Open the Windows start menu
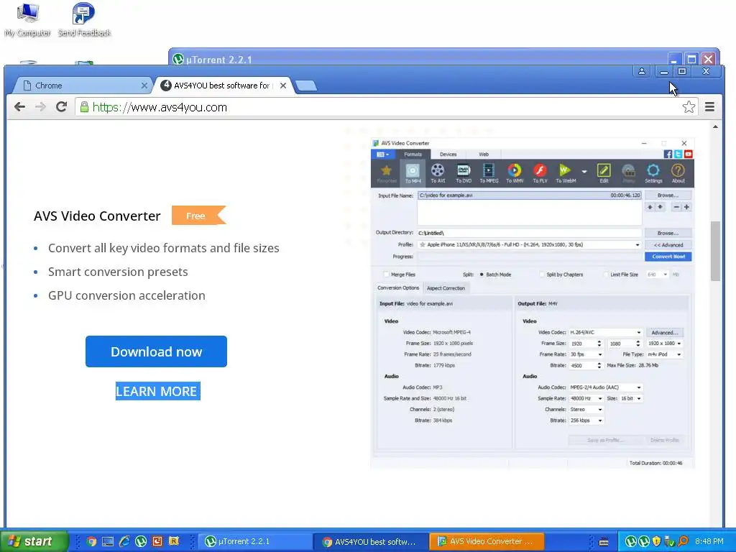Viewport: 736px width, 552px height. (34, 541)
